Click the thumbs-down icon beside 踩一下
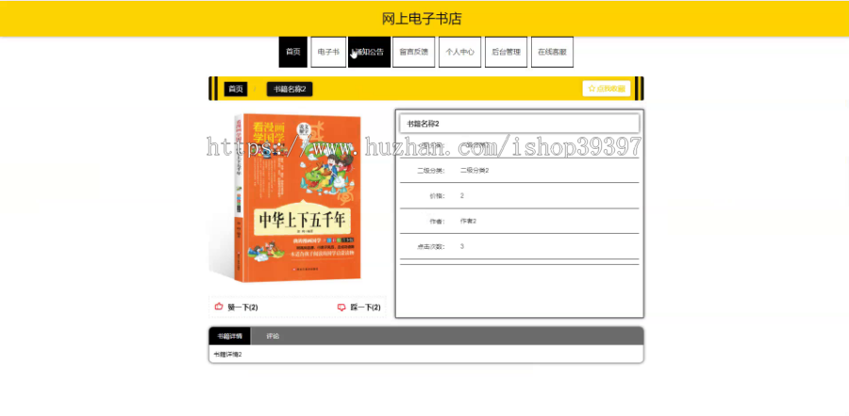The image size is (849, 416). click(x=341, y=308)
